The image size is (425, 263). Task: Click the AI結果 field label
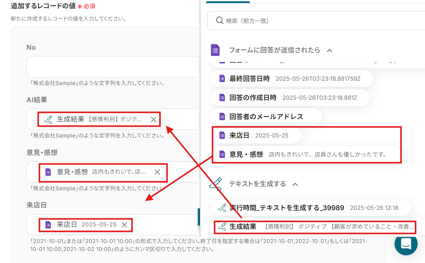point(37,100)
